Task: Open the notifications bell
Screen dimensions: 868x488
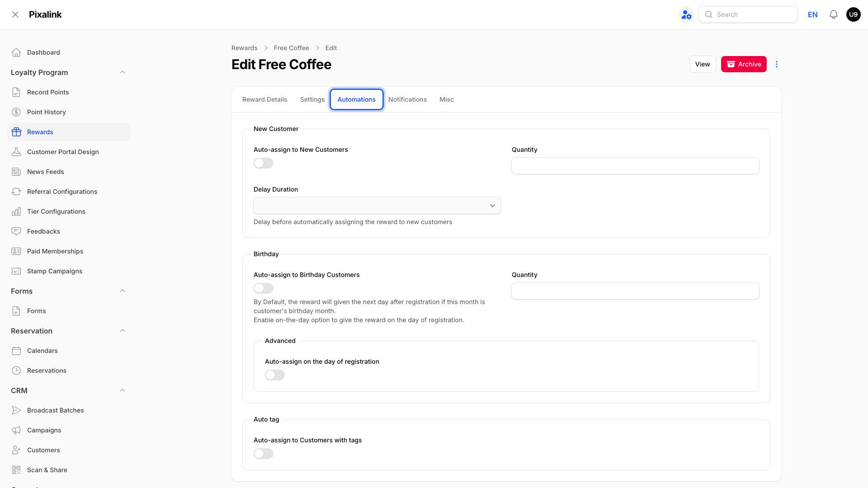Action: coord(834,14)
